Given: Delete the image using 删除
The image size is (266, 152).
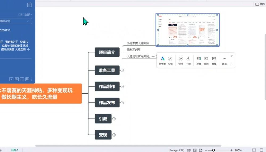Looking at the screenshot, I should [206, 61].
